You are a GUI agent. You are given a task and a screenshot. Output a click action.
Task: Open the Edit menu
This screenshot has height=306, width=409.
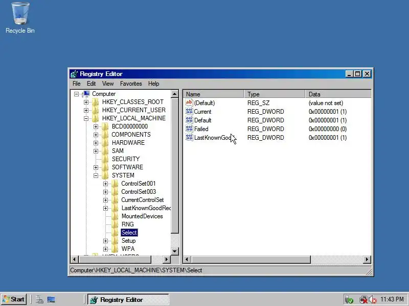92,84
